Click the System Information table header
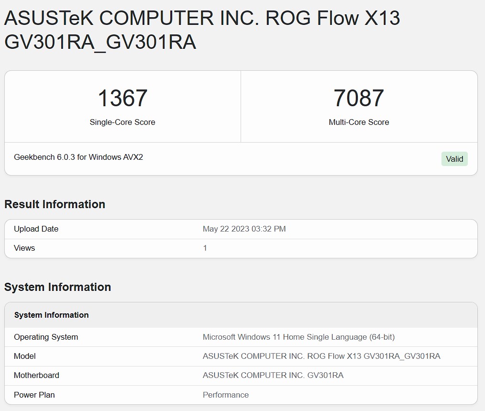This screenshot has width=485, height=411. click(x=51, y=315)
